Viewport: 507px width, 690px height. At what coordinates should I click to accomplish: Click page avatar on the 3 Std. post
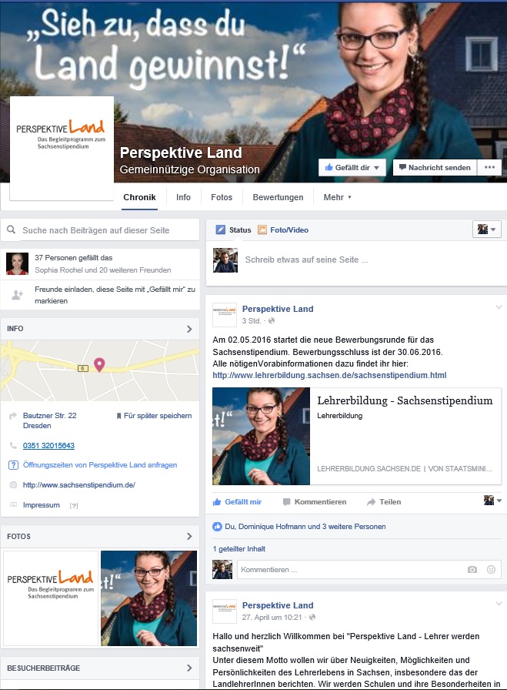coord(225,315)
